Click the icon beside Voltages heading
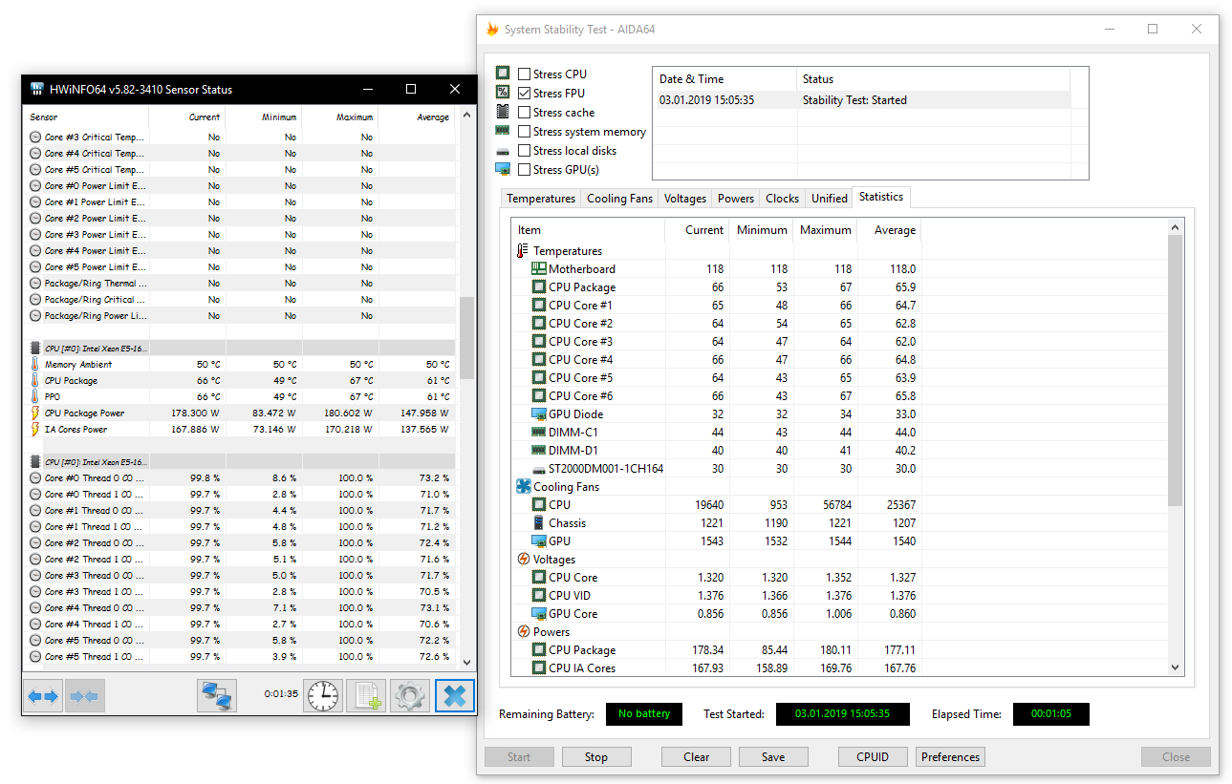The height and width of the screenshot is (784, 1232). 524,560
